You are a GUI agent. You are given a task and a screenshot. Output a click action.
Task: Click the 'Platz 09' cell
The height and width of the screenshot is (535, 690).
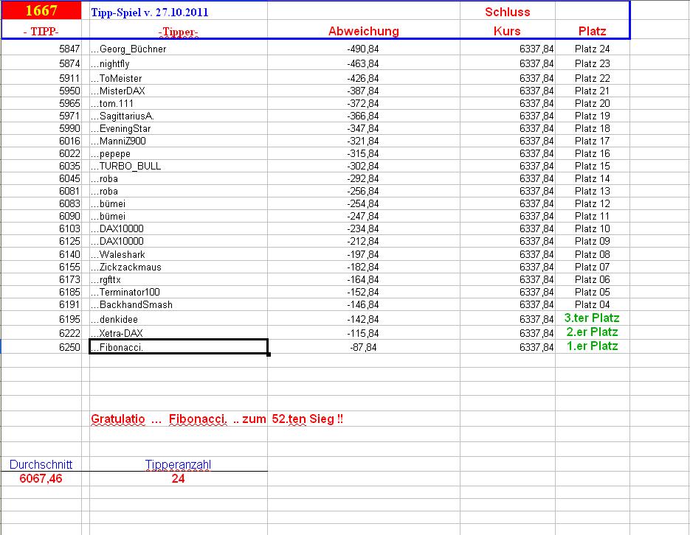[x=592, y=241]
